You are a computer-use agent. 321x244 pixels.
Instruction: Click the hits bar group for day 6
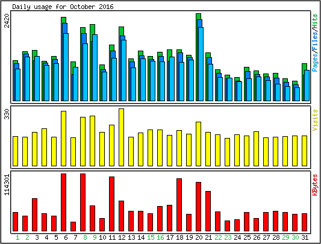click(x=65, y=59)
